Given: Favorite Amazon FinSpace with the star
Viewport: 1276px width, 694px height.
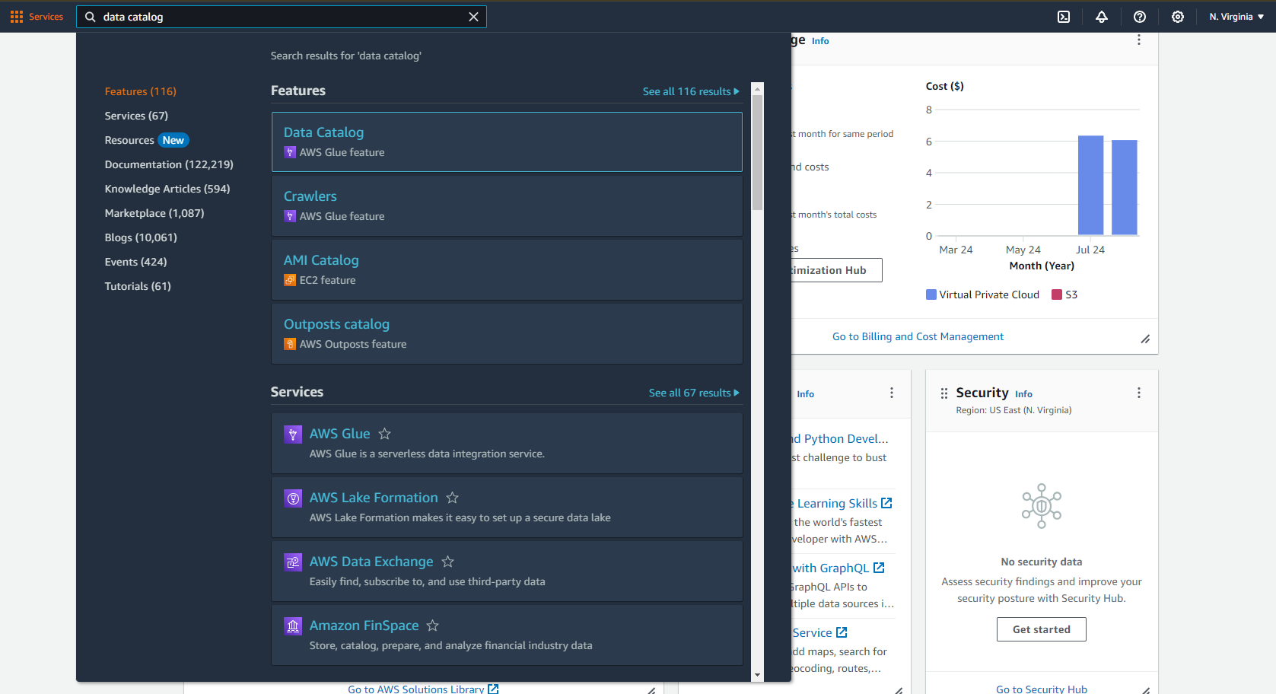Looking at the screenshot, I should click(433, 626).
